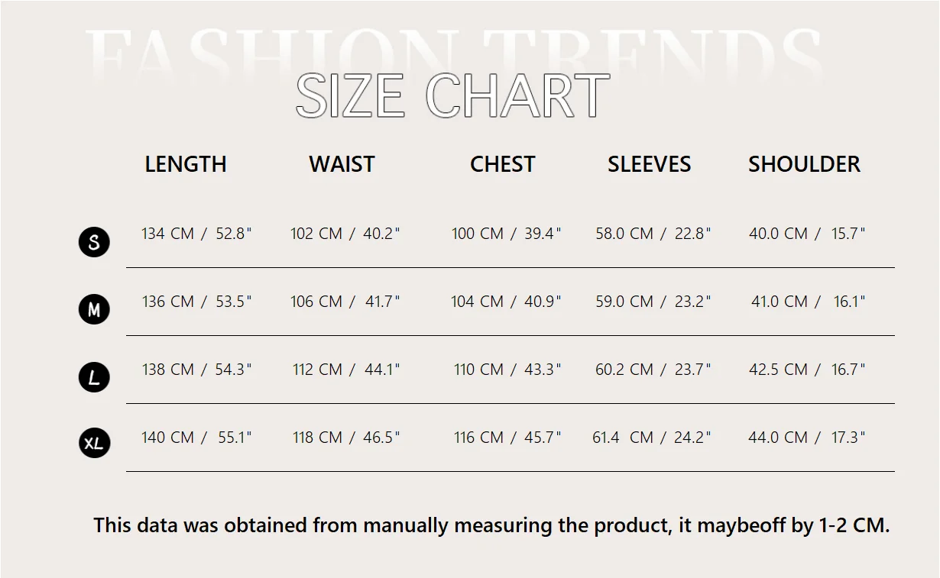The width and height of the screenshot is (940, 578).
Task: Click the 40.0 CM / 15.7" shoulder value
Action: (x=807, y=234)
